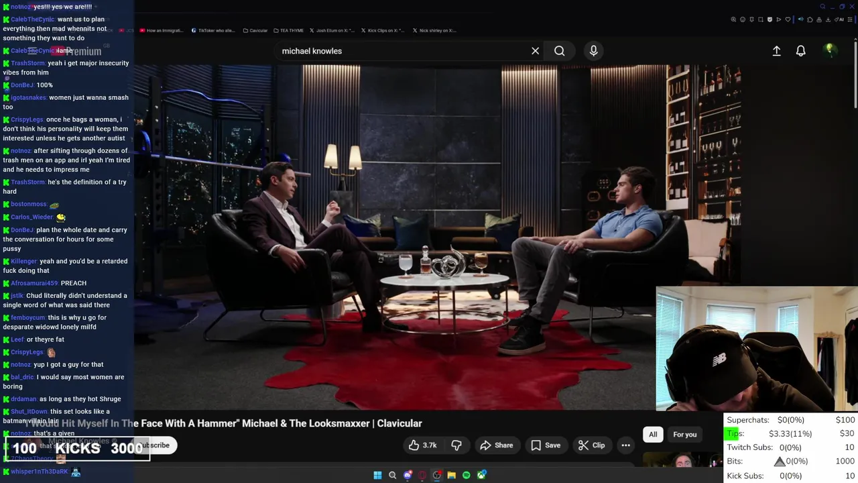Viewport: 858px width, 483px height.
Task: Click the browser downloads toolbar icon
Action: point(828,19)
